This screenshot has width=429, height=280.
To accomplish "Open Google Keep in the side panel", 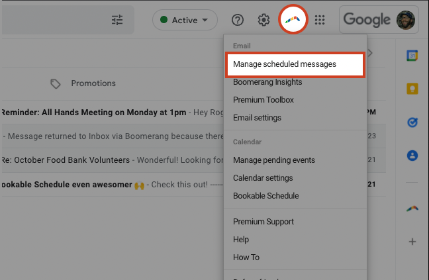I will 412,89.
